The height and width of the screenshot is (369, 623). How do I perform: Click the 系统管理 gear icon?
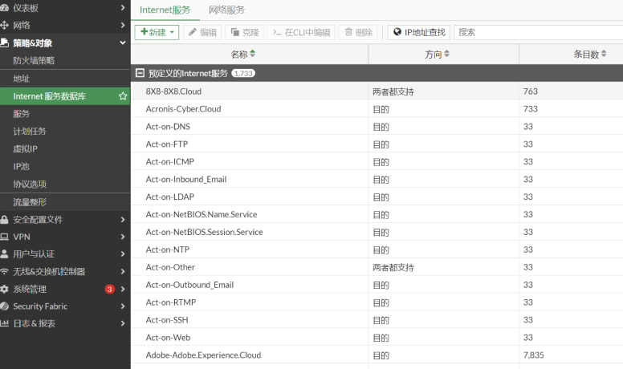coord(5,289)
